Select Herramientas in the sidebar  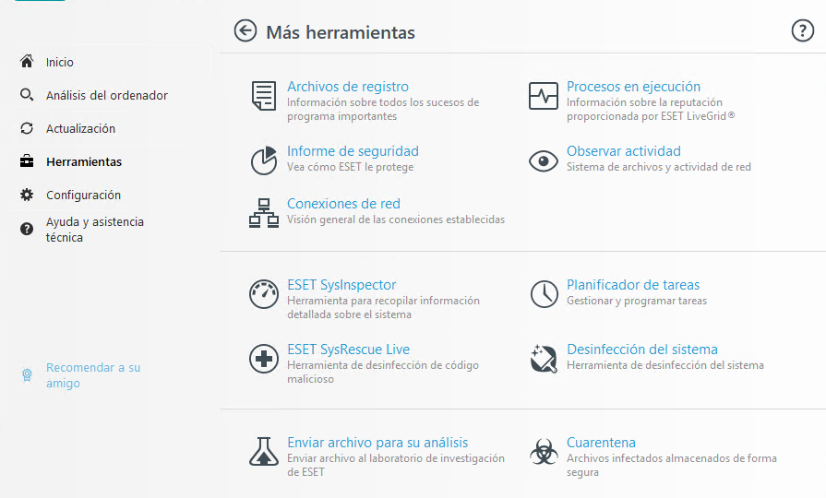(x=84, y=161)
